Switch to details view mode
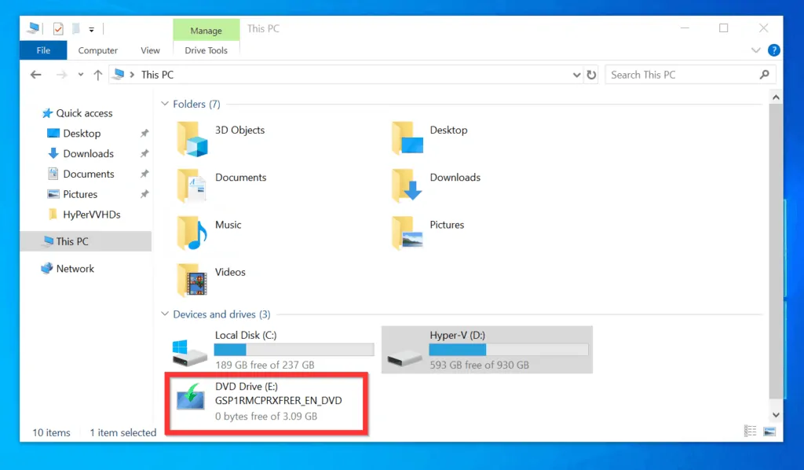 [751, 431]
